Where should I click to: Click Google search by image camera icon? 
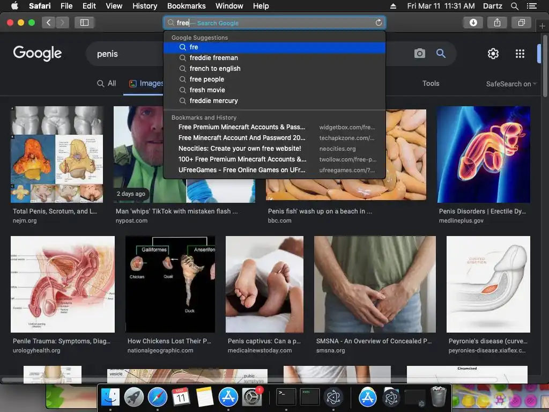coord(419,54)
